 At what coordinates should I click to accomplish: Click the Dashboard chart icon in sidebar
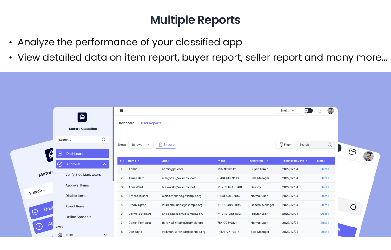click(x=60, y=154)
